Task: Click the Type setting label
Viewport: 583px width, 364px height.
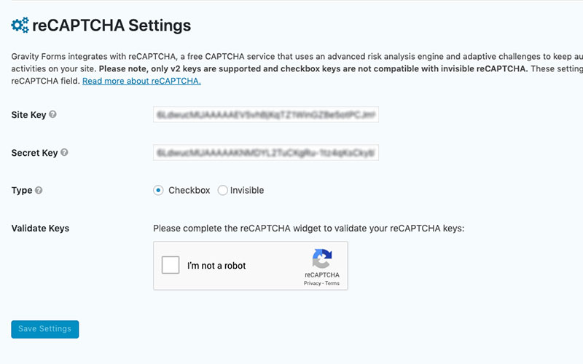Action: (22, 191)
